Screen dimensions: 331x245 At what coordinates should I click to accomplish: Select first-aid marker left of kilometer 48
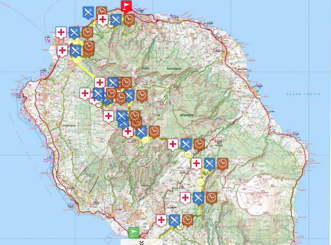coord(173,144)
